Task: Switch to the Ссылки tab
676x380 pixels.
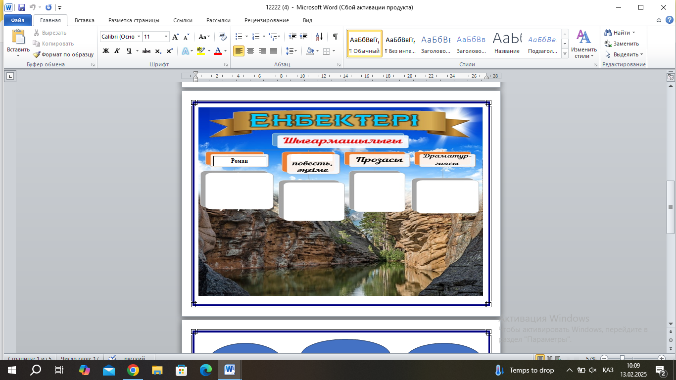Action: 183,20
